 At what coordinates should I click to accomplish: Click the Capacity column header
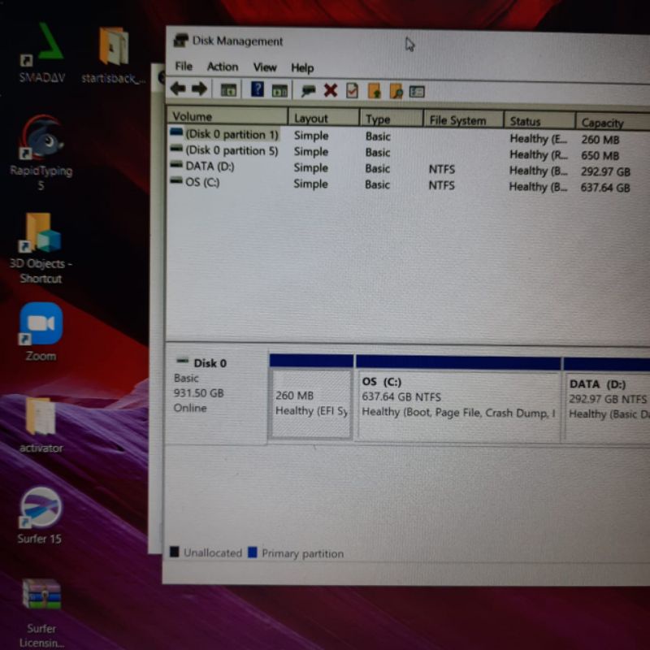pos(603,123)
